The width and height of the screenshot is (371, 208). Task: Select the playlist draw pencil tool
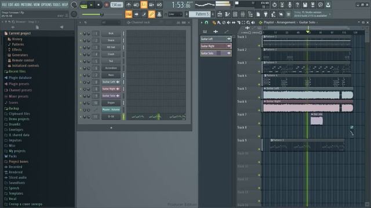(214, 23)
